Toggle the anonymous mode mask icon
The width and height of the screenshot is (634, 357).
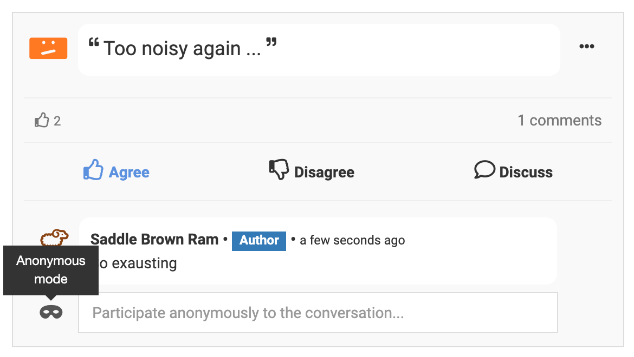pyautogui.click(x=51, y=312)
